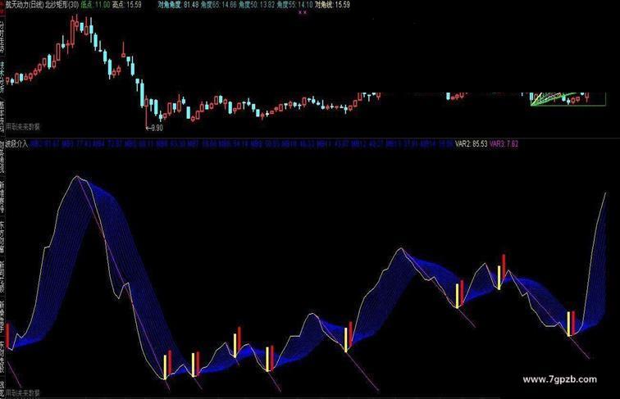The height and width of the screenshot is (399, 620).
Task: Switch to the 基本资料 sidebar tab
Action: tap(2, 116)
